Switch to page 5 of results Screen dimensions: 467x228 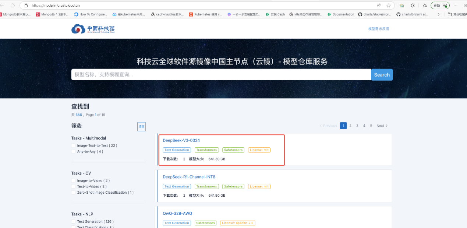(x=371, y=126)
